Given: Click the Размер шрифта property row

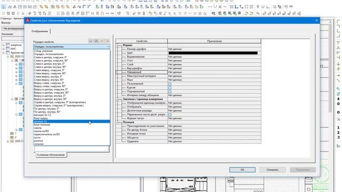Looking at the screenshot, I should pyautogui.click(x=189, y=49).
